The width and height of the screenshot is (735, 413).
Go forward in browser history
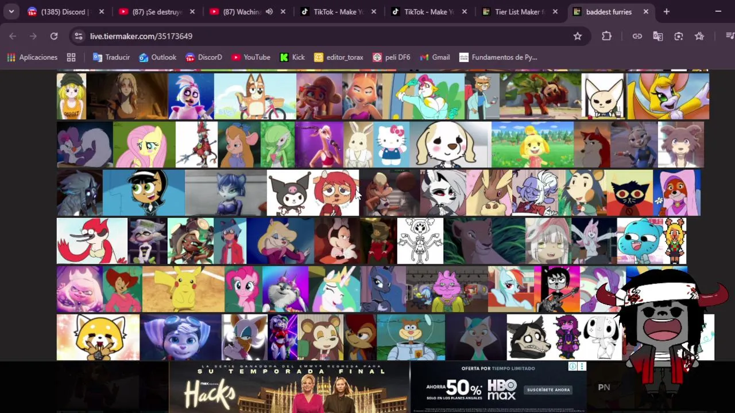click(33, 36)
